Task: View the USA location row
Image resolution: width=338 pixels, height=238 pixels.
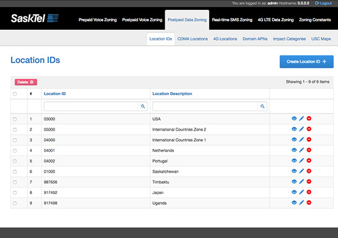Action: pos(294,118)
